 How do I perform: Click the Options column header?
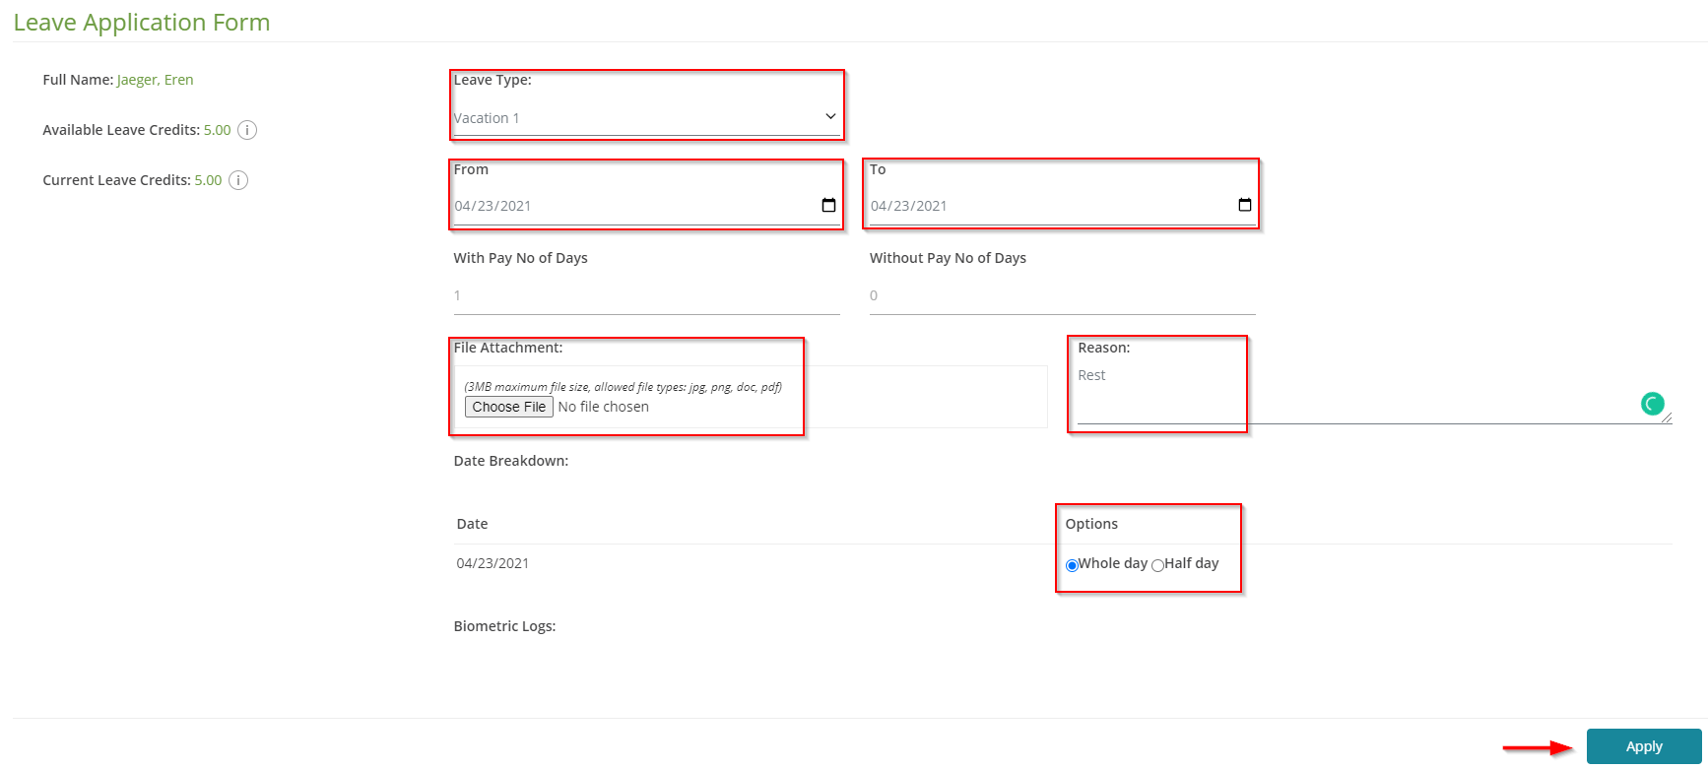[1091, 524]
